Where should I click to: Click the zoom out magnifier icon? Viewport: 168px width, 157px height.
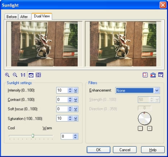pyautogui.click(x=15, y=75)
